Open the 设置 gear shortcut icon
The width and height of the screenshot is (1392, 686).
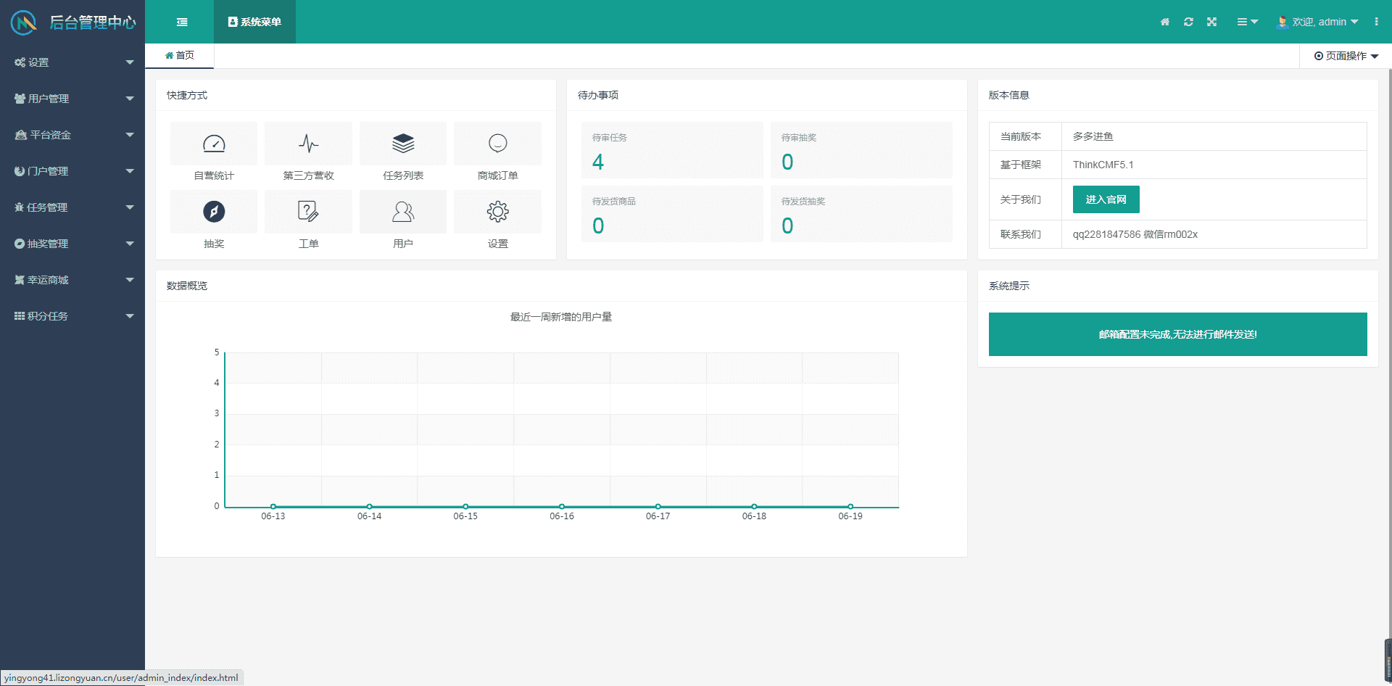point(497,212)
